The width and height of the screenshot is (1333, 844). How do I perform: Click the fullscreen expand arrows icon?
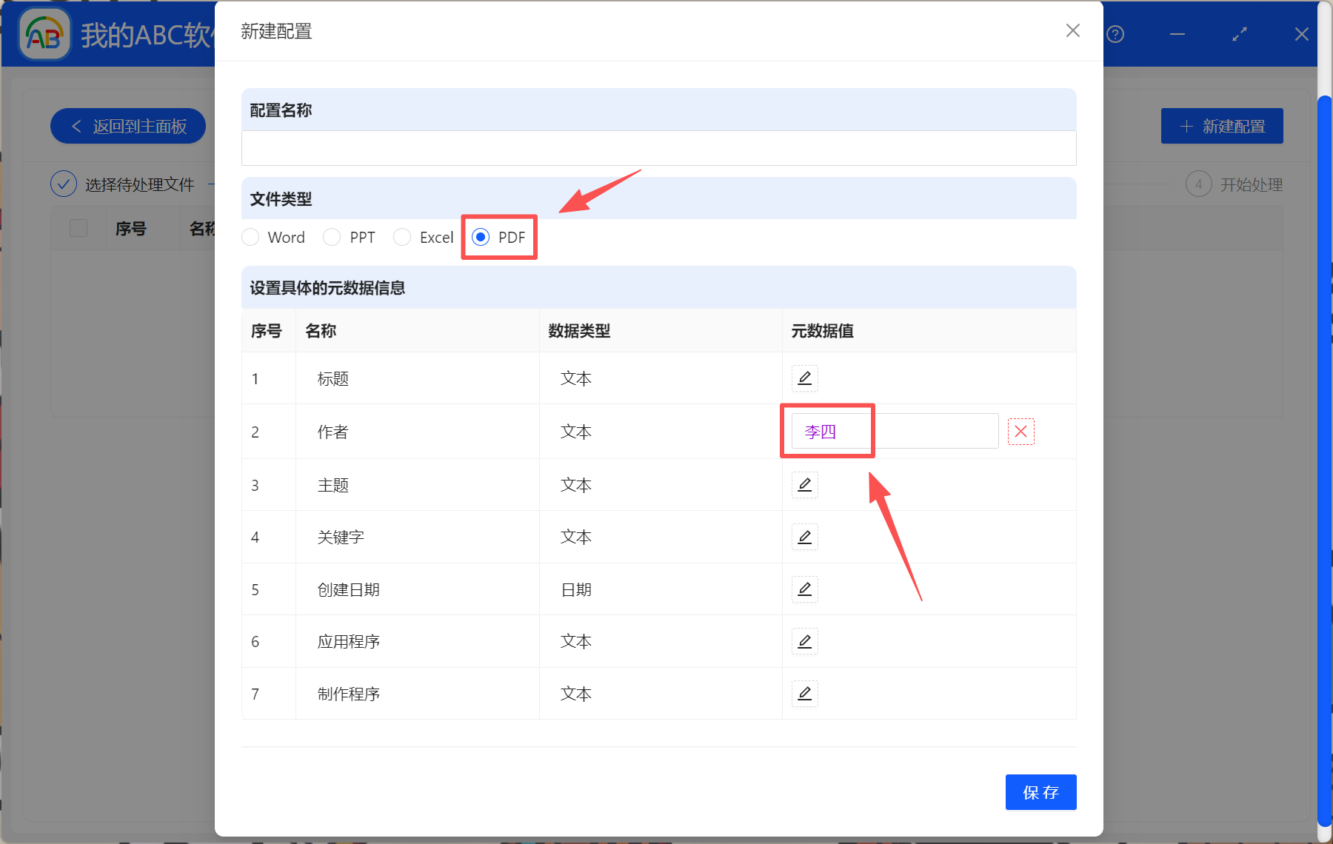click(1239, 34)
